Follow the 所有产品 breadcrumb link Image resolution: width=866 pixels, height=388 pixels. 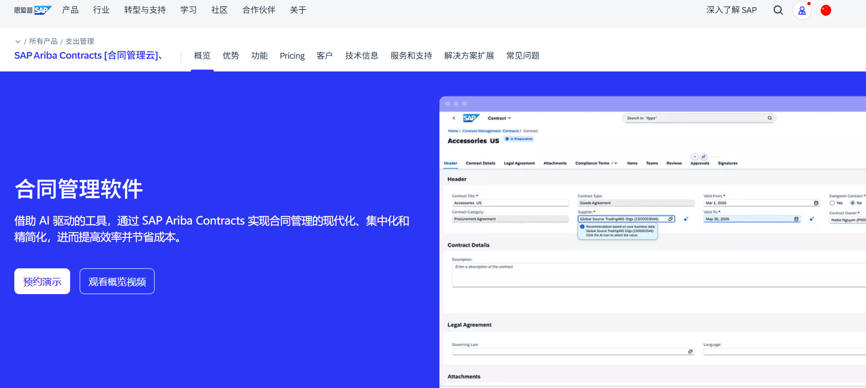[43, 41]
